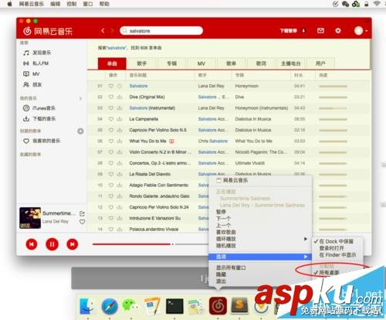
Task: Like the La Campanella song
Action: point(111,119)
